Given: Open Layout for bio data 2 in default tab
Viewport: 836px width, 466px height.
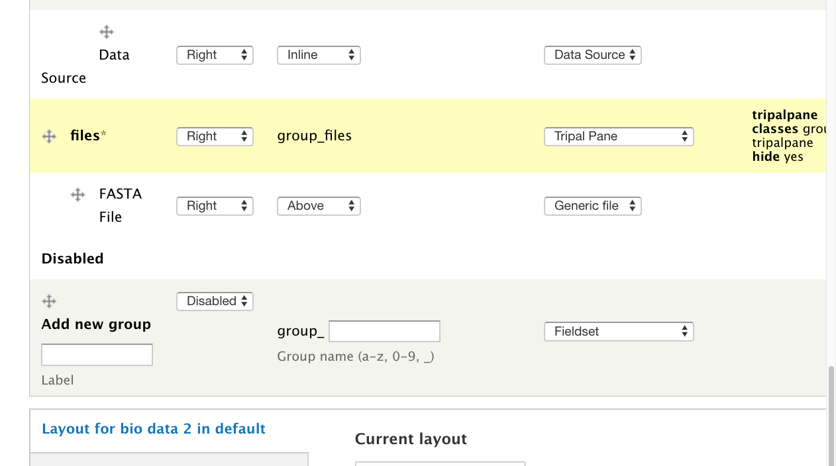Looking at the screenshot, I should 154,429.
